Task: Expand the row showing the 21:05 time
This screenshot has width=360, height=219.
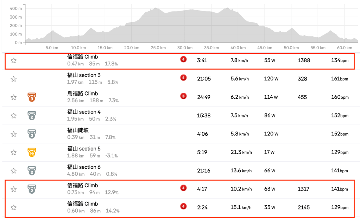Action: [204, 79]
